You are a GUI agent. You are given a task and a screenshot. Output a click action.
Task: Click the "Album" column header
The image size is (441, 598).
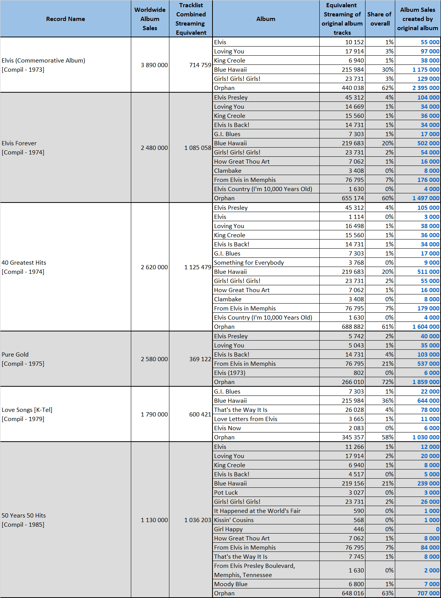pyautogui.click(x=266, y=19)
